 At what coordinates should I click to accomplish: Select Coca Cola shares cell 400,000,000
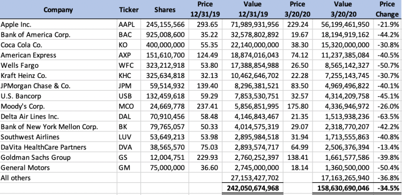pyautogui.click(x=165, y=45)
